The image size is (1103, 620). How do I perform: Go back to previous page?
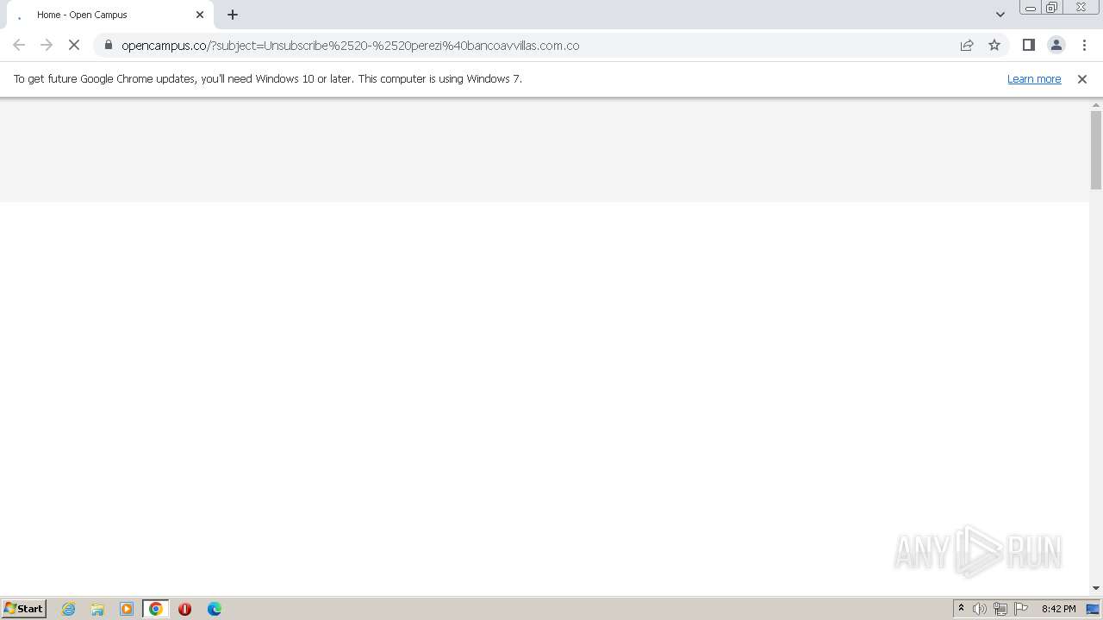(x=19, y=45)
